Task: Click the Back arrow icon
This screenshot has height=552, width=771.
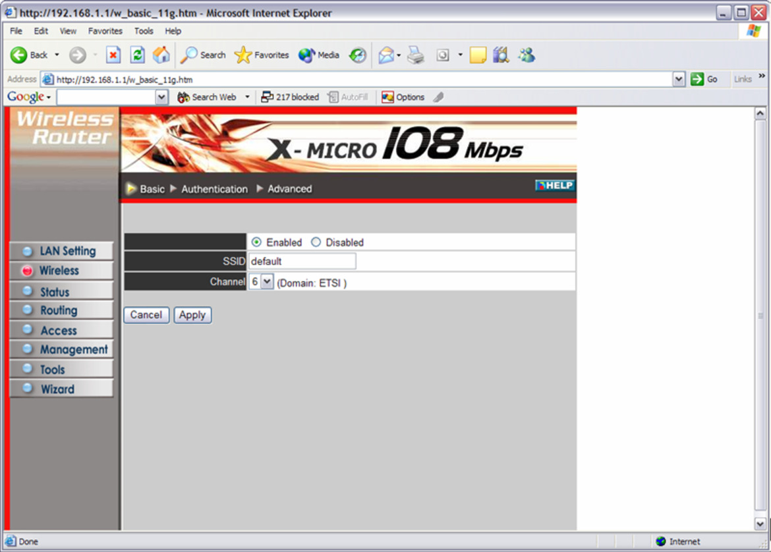Action: coord(18,55)
